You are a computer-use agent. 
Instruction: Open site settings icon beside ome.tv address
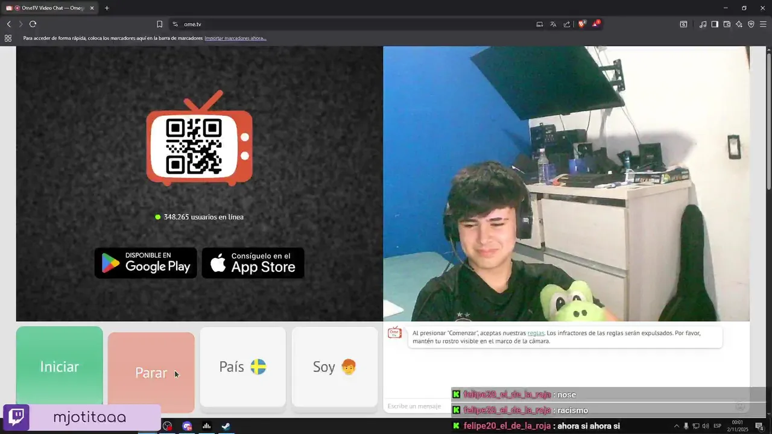(x=175, y=24)
